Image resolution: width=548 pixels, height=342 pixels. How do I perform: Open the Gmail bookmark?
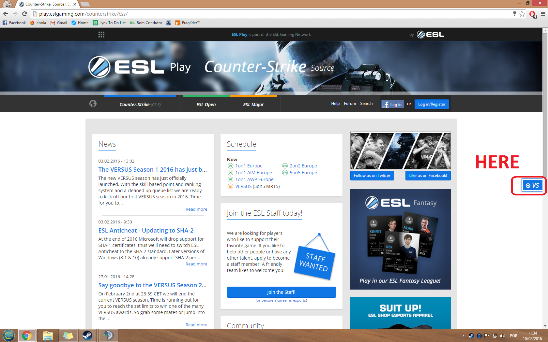click(x=59, y=23)
